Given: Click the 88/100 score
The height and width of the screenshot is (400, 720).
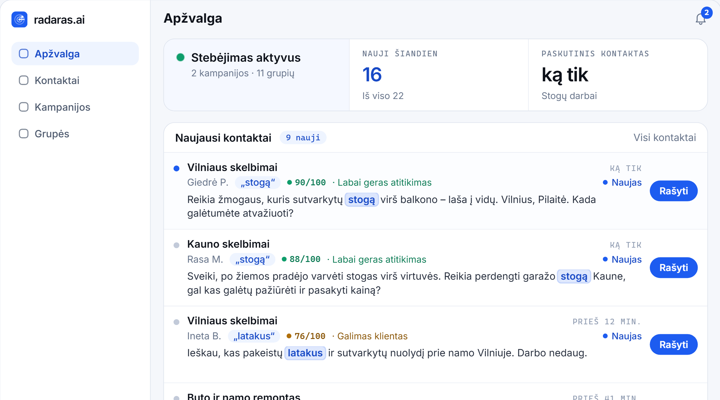Looking at the screenshot, I should pos(305,259).
